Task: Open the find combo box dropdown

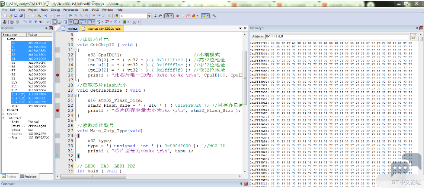Action: [149, 16]
